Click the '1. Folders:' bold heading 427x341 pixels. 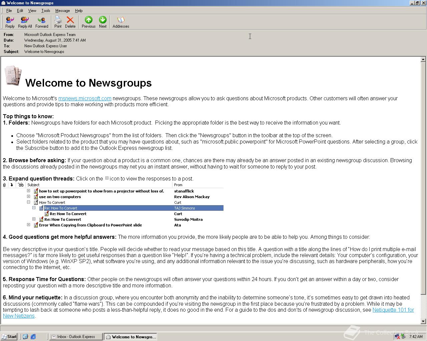[x=16, y=123]
